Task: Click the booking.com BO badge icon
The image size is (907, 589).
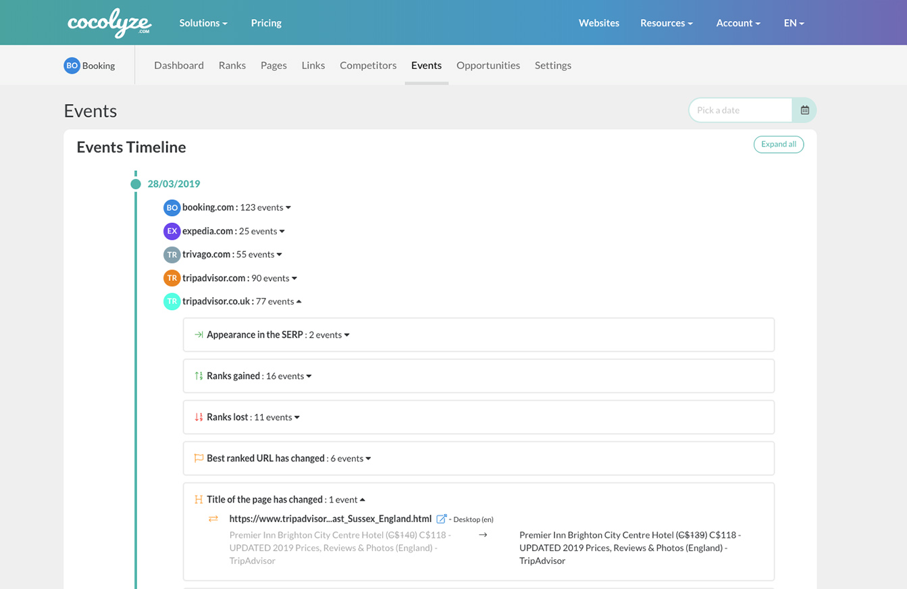Action: coord(172,207)
